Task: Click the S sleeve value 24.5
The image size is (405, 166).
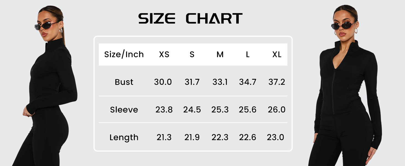Action: tap(192, 110)
